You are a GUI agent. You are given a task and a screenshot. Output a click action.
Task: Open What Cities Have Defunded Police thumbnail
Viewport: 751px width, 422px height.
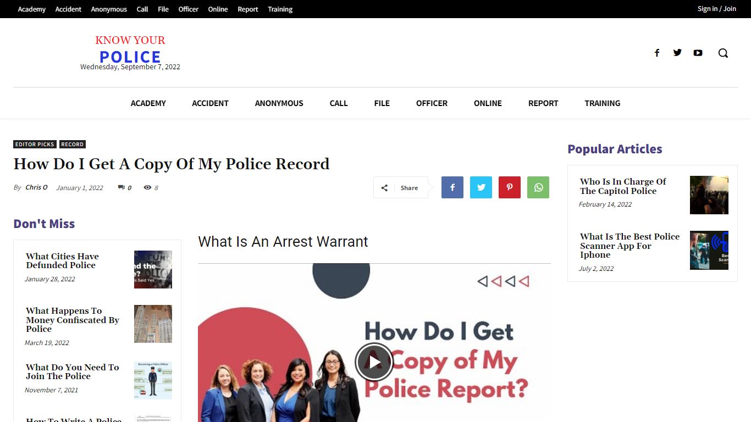coord(153,269)
